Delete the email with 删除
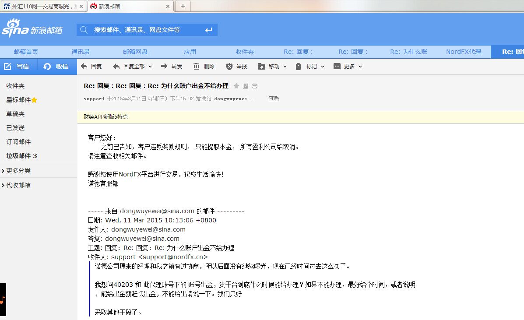The image size is (524, 320). pyautogui.click(x=204, y=67)
